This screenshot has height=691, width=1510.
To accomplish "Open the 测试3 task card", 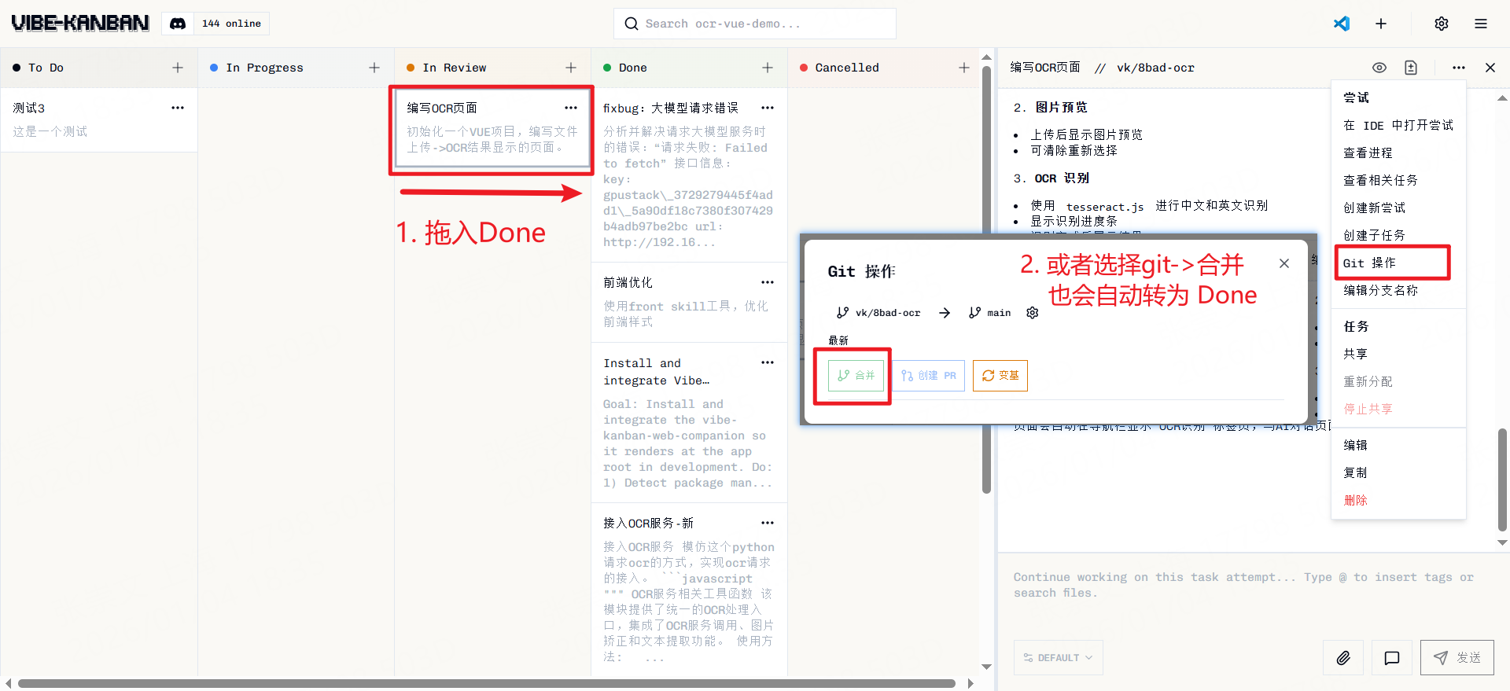I will 99,119.
